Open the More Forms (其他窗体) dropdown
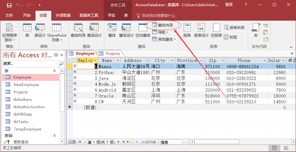Image resolution: width=296 pixels, height=152 pixels. (x=166, y=39)
